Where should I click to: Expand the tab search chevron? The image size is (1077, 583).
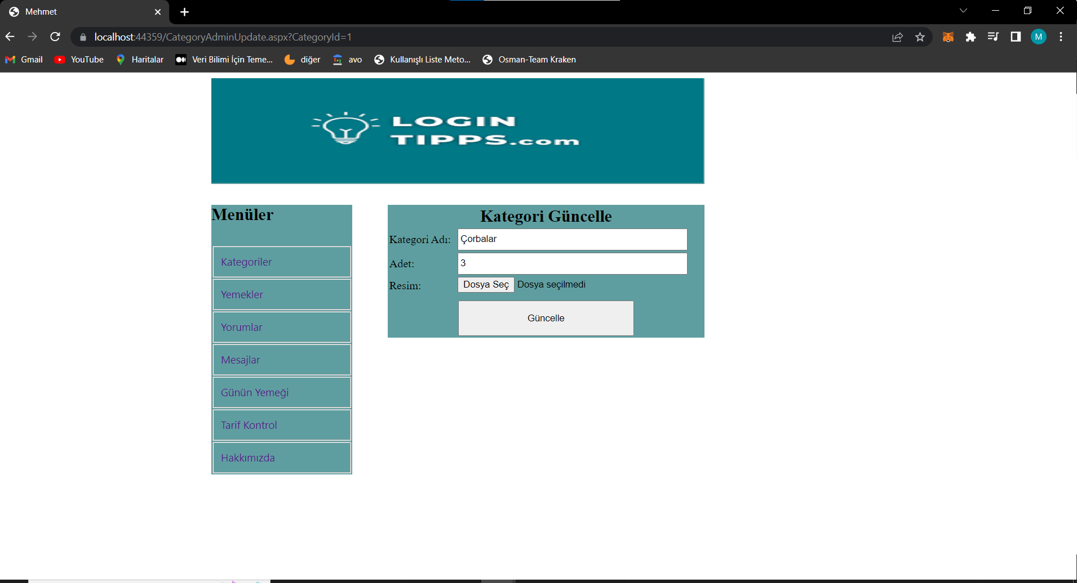click(963, 11)
